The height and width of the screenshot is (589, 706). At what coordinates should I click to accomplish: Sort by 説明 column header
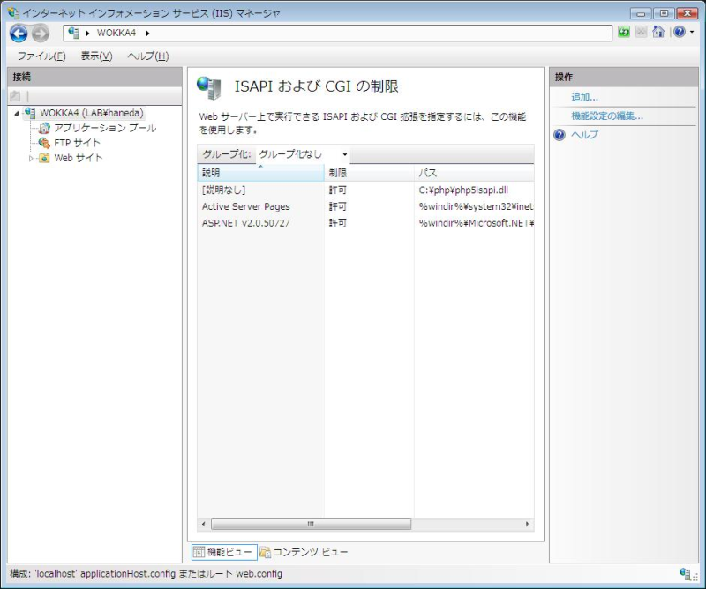[260, 173]
